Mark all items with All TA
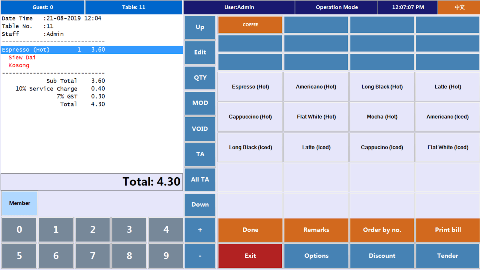 (200, 179)
